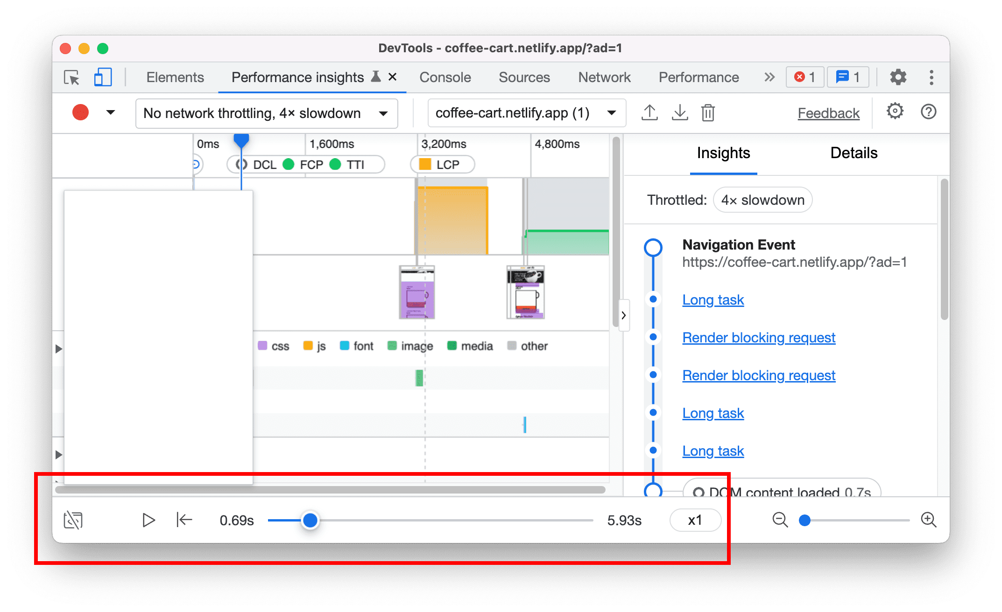The height and width of the screenshot is (612, 1002).
Task: Click the play button in the filmstrip controls
Action: tap(148, 520)
